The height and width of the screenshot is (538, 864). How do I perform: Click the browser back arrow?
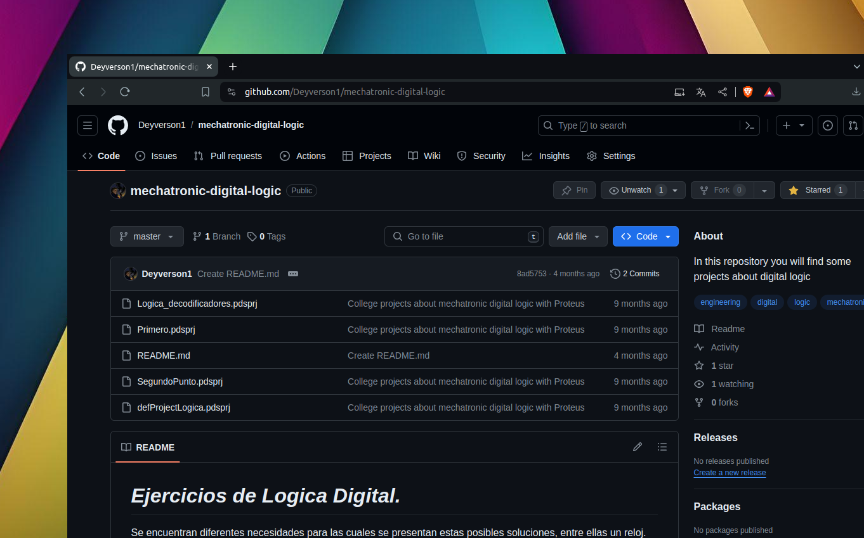click(x=82, y=92)
